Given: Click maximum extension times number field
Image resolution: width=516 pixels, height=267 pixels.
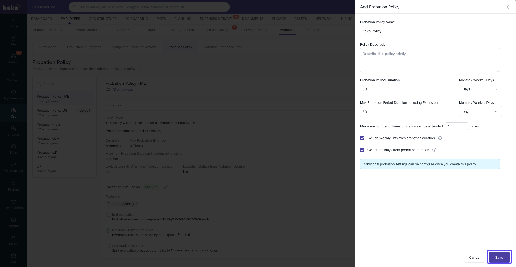Looking at the screenshot, I should point(456,126).
